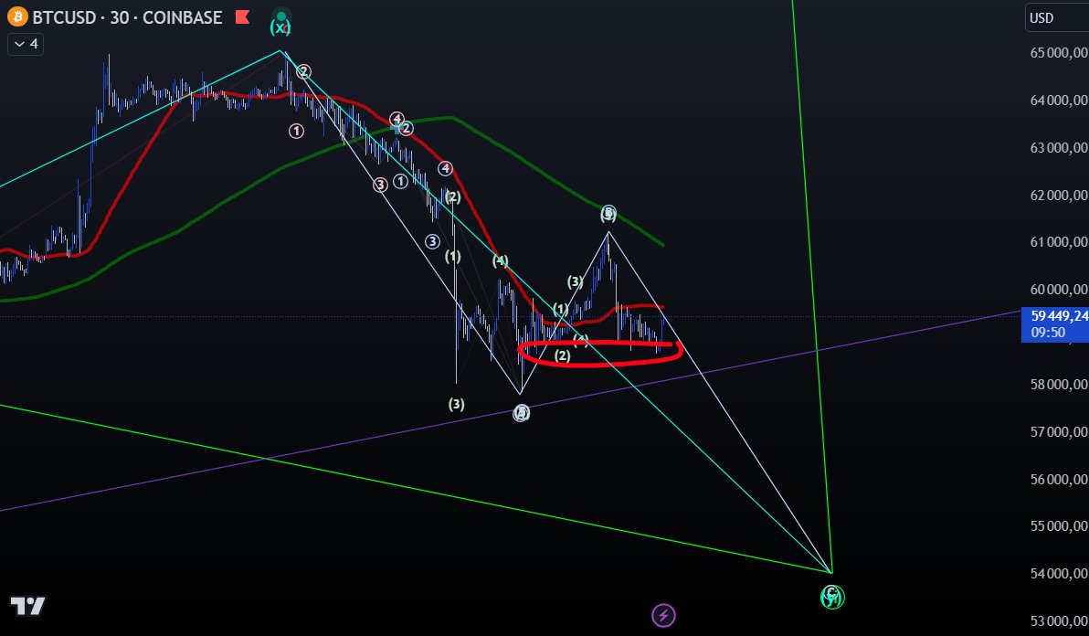The width and height of the screenshot is (1089, 636).
Task: Click the (B) wave label above the peak
Action: [608, 213]
